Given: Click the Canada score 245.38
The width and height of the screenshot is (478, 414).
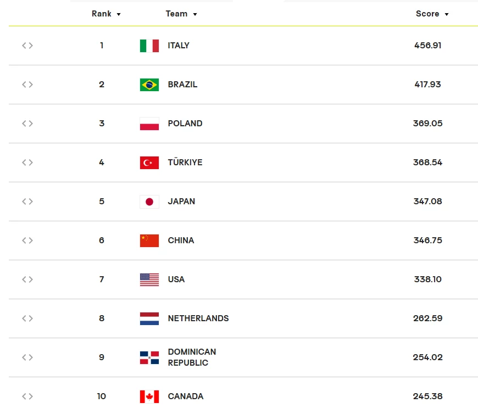Looking at the screenshot, I should point(427,396).
